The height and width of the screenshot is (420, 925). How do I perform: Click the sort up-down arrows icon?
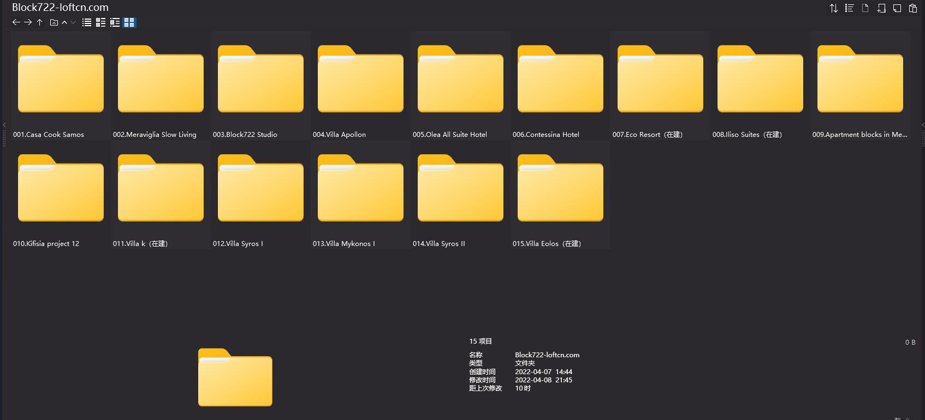(x=833, y=8)
